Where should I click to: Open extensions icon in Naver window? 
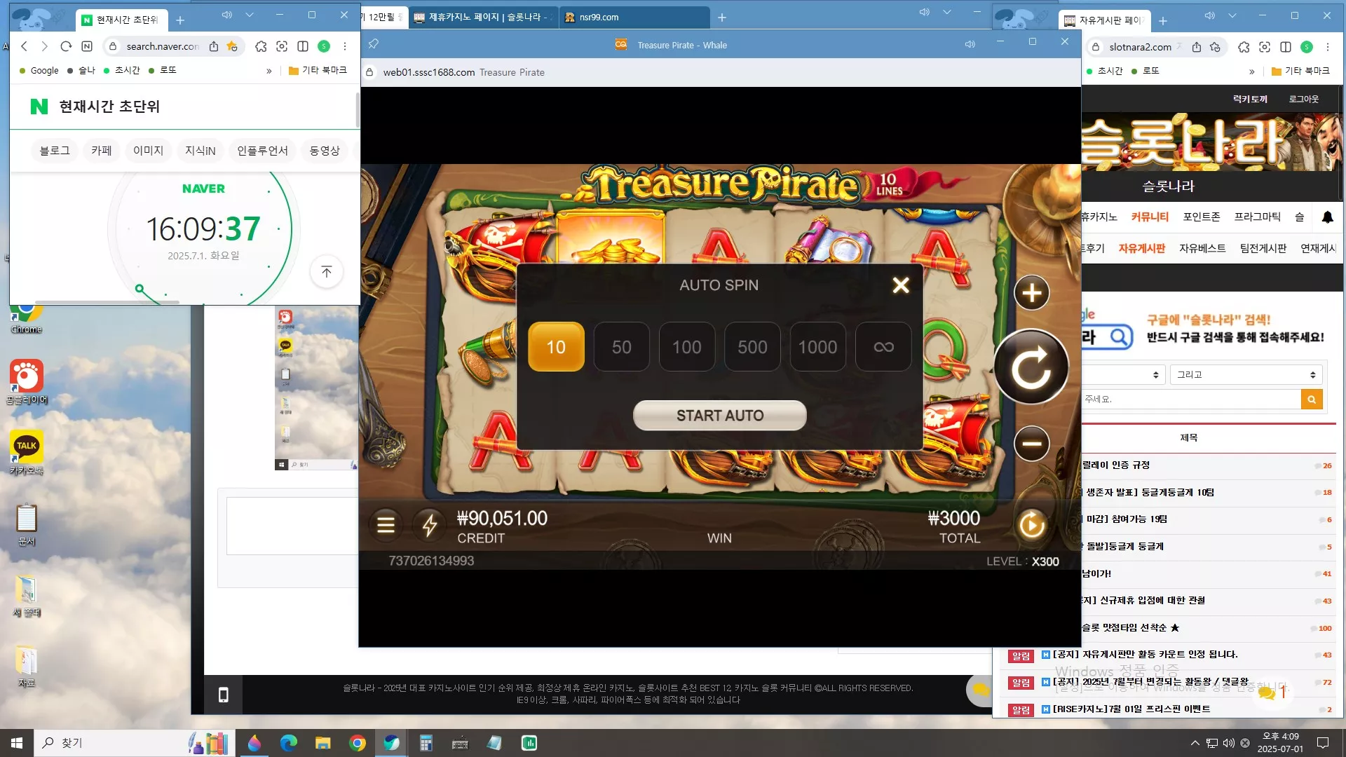point(261,46)
